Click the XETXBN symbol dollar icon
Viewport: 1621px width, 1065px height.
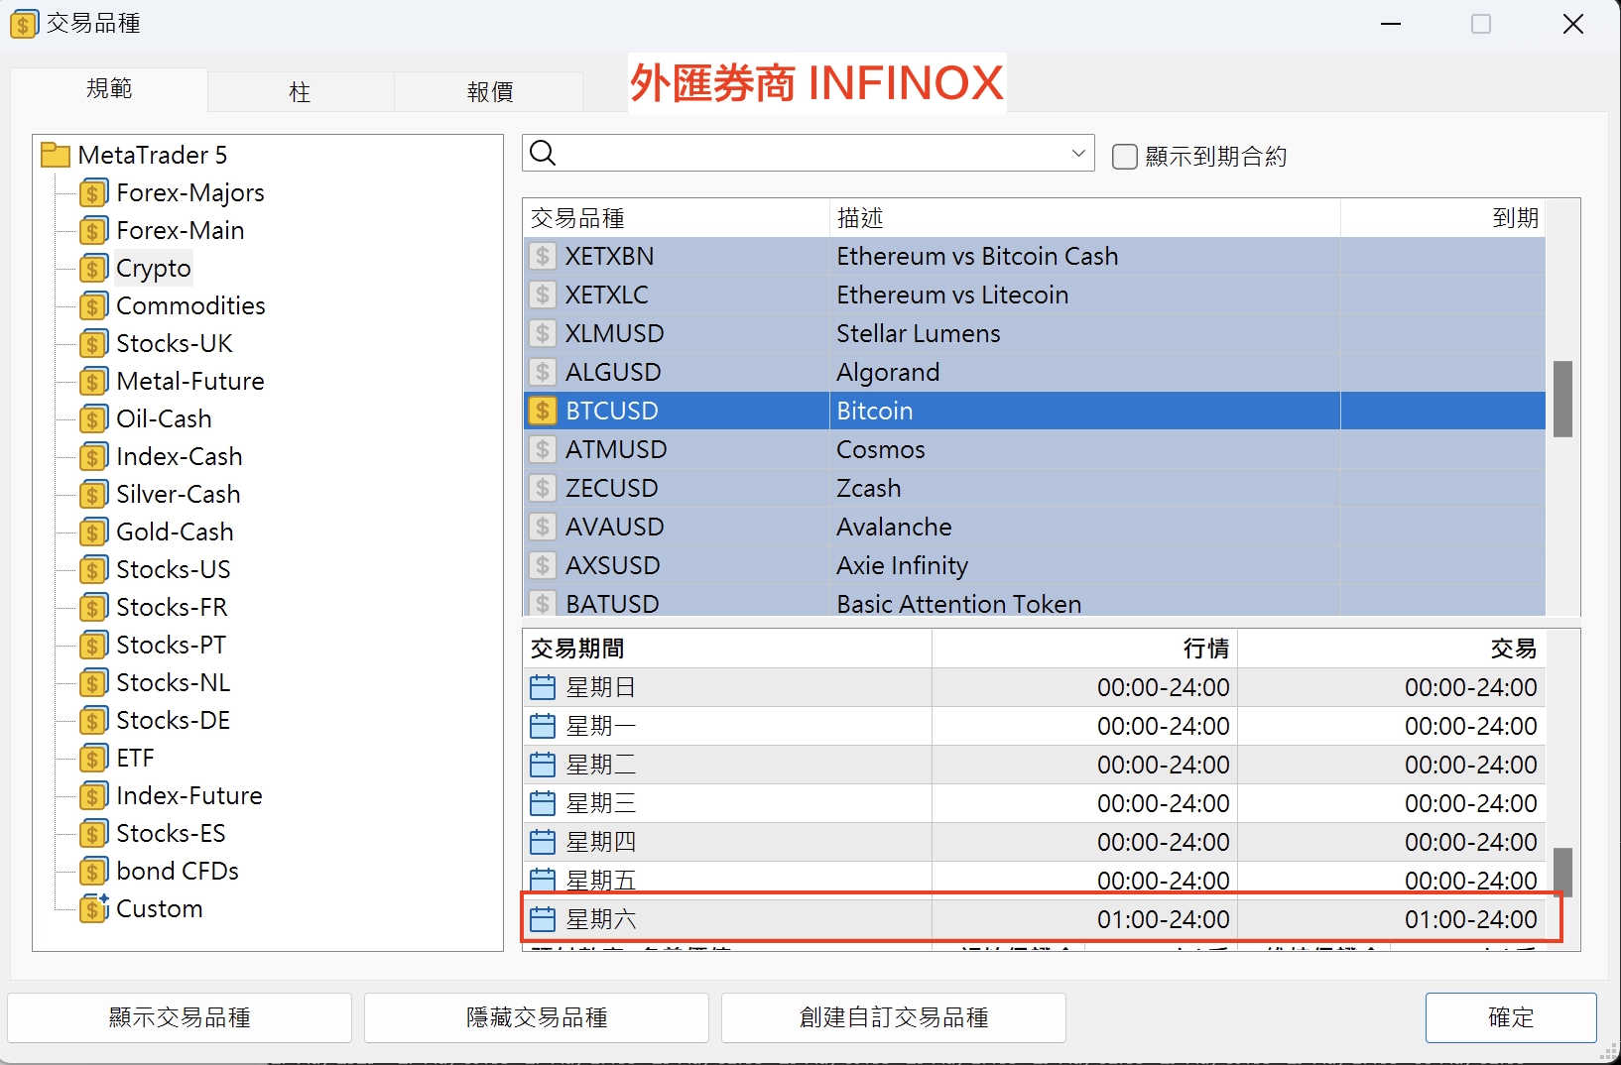coord(543,257)
